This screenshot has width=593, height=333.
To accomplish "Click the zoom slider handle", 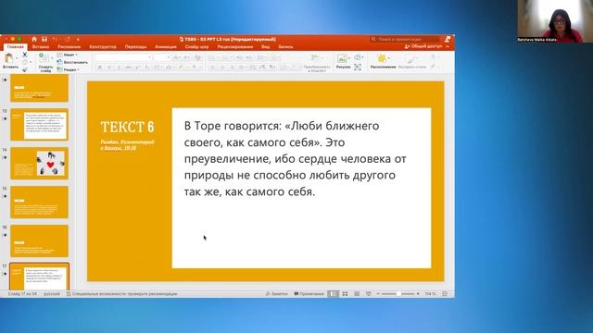I will [398, 293].
